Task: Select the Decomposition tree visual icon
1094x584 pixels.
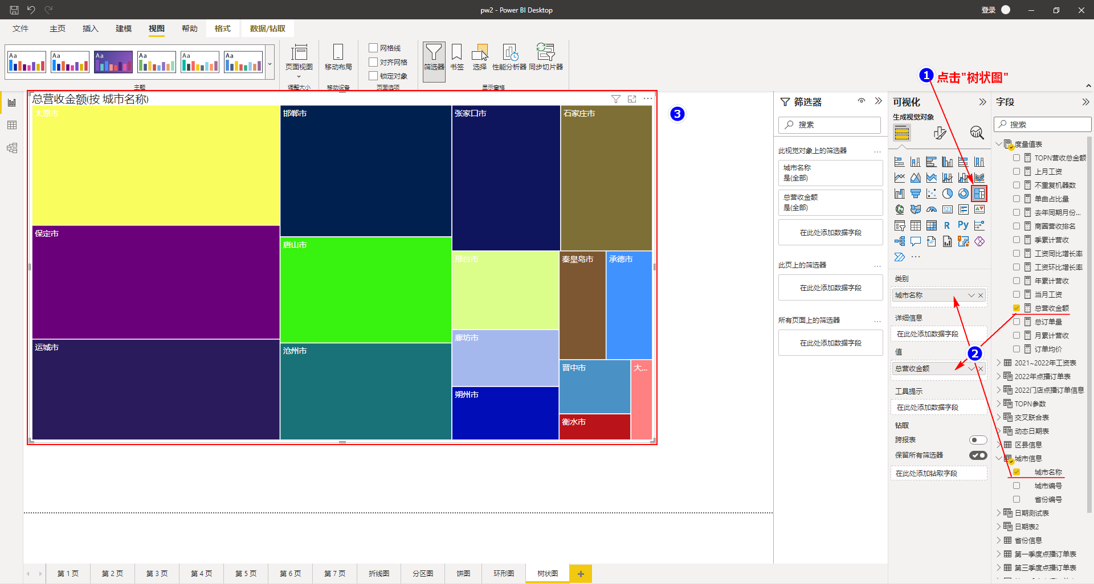Action: (899, 241)
